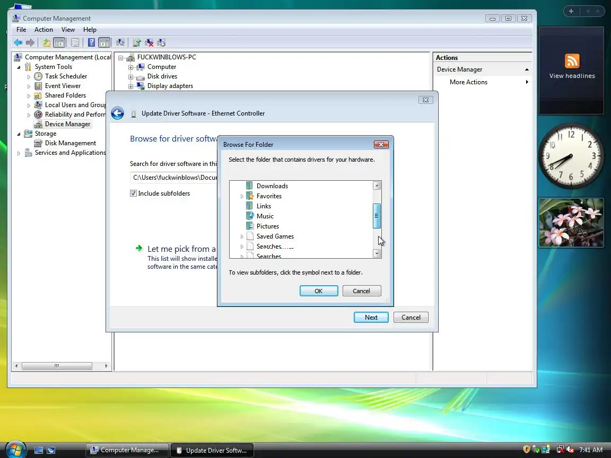This screenshot has height=458, width=611.
Task: Click the muted volume tray icon
Action: pyautogui.click(x=570, y=450)
